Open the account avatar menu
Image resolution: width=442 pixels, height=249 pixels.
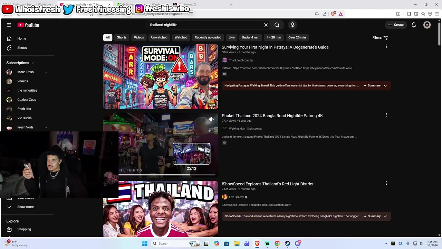[x=427, y=25]
